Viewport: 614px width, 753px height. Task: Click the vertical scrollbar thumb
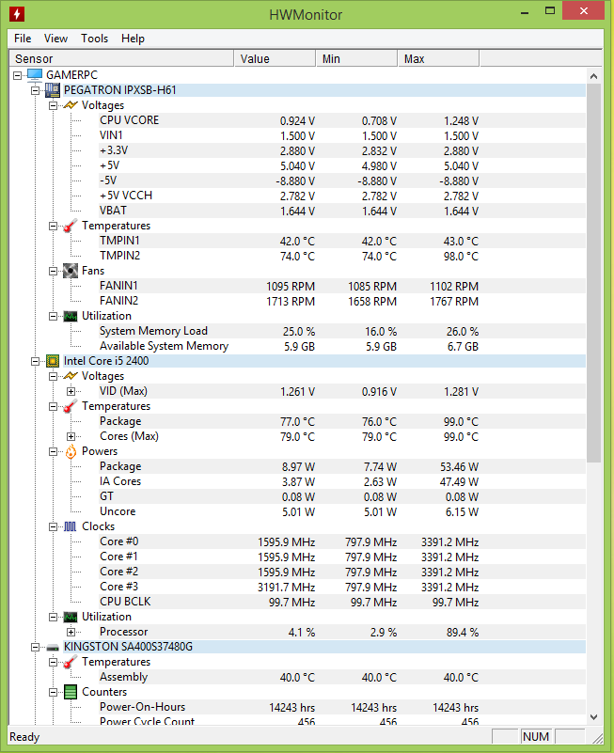(x=594, y=274)
